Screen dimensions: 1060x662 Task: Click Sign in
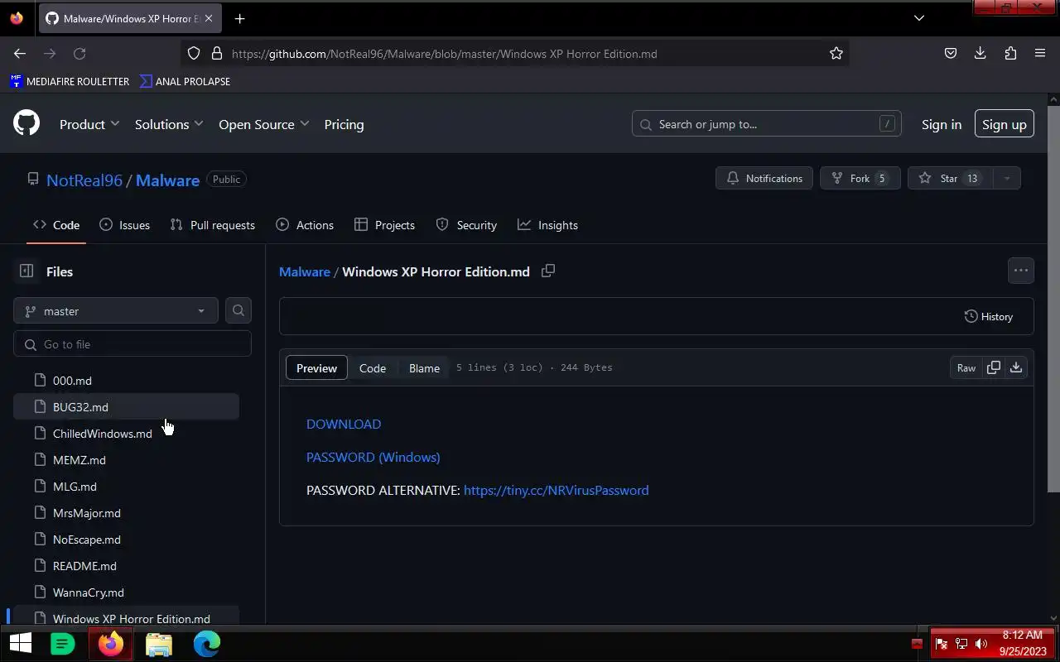(x=942, y=124)
